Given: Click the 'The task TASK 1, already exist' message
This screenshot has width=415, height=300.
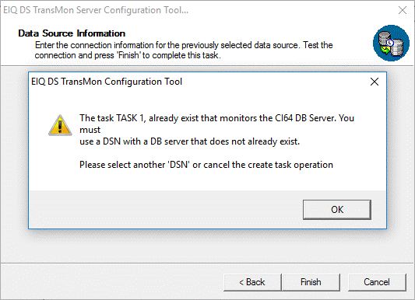Looking at the screenshot, I should coord(216,118).
